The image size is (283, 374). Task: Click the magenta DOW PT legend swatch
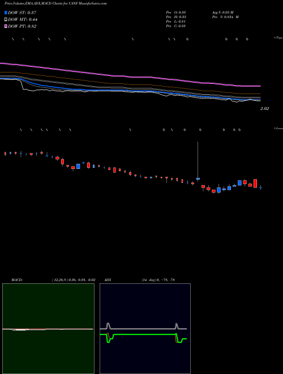6,27
